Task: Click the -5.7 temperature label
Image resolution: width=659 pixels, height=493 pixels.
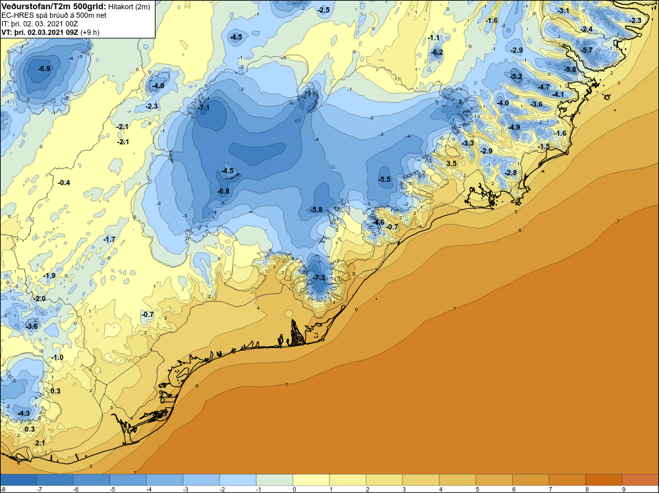Action: [587, 51]
